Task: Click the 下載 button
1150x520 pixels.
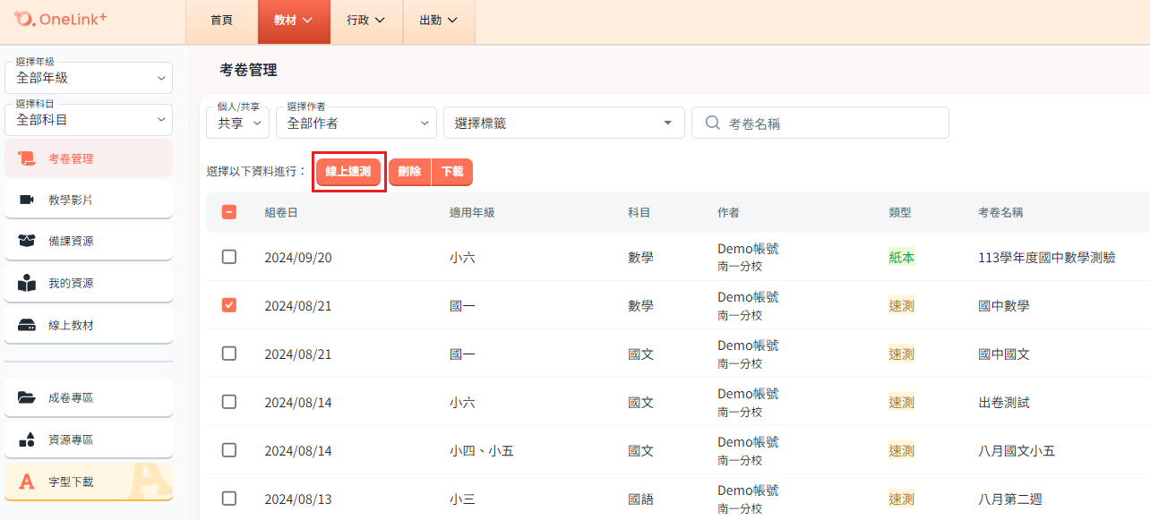Action: pyautogui.click(x=452, y=172)
